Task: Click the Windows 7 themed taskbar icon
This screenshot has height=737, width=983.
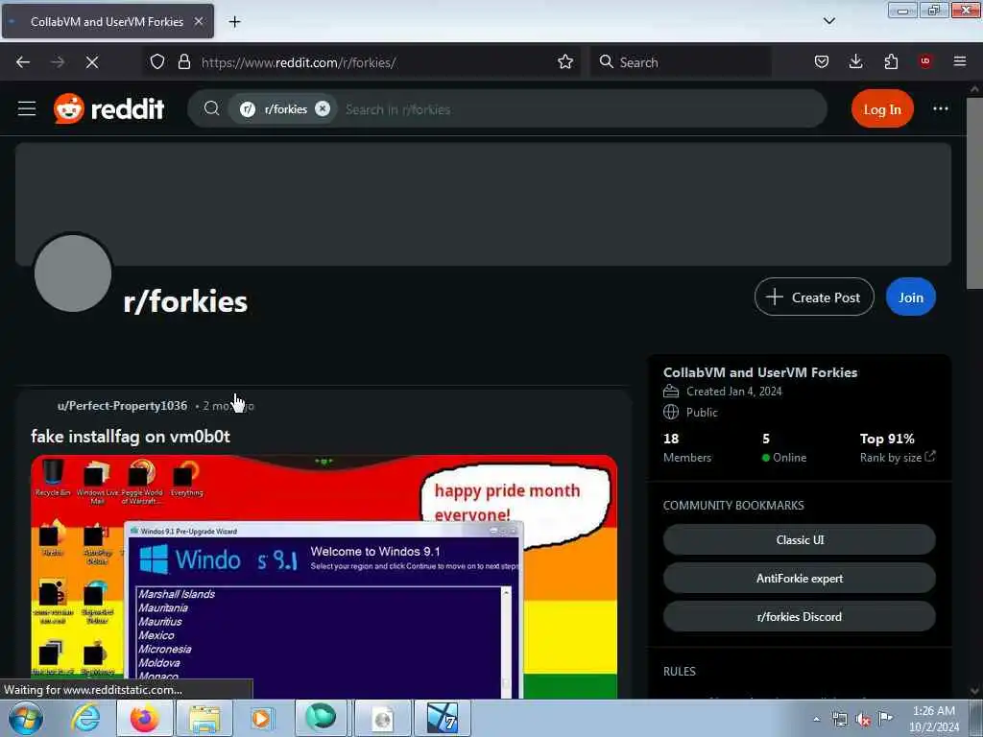Action: point(442,718)
